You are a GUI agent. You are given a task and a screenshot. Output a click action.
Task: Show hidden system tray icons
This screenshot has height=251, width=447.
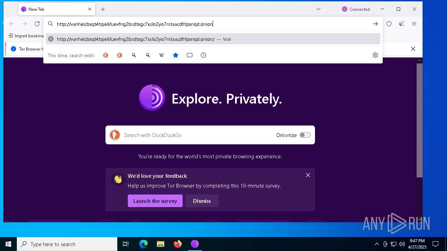coord(376,244)
